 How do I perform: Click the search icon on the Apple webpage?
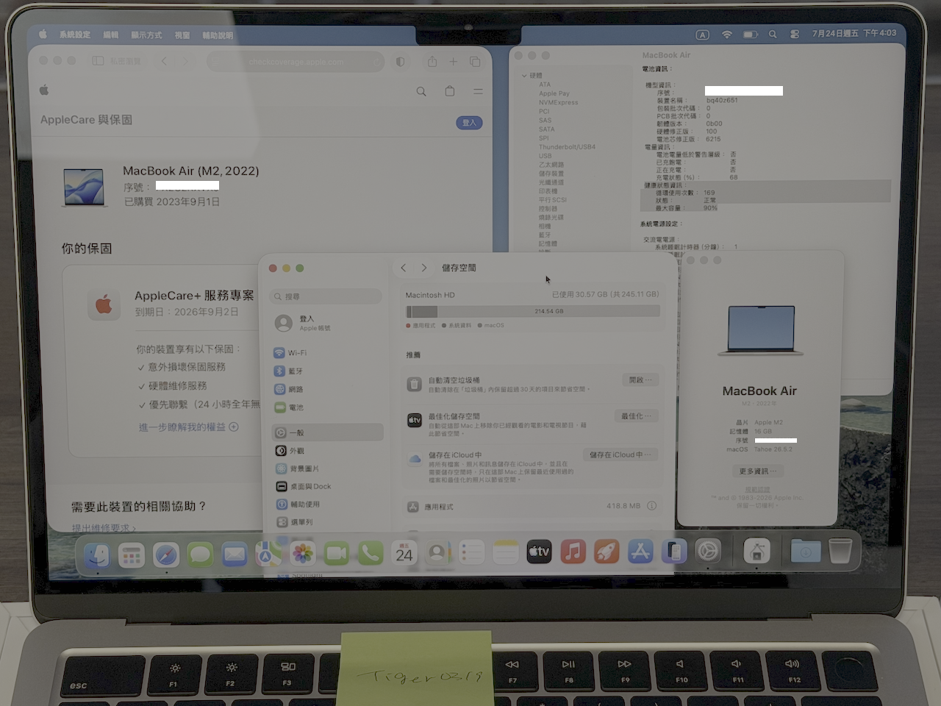(x=421, y=91)
